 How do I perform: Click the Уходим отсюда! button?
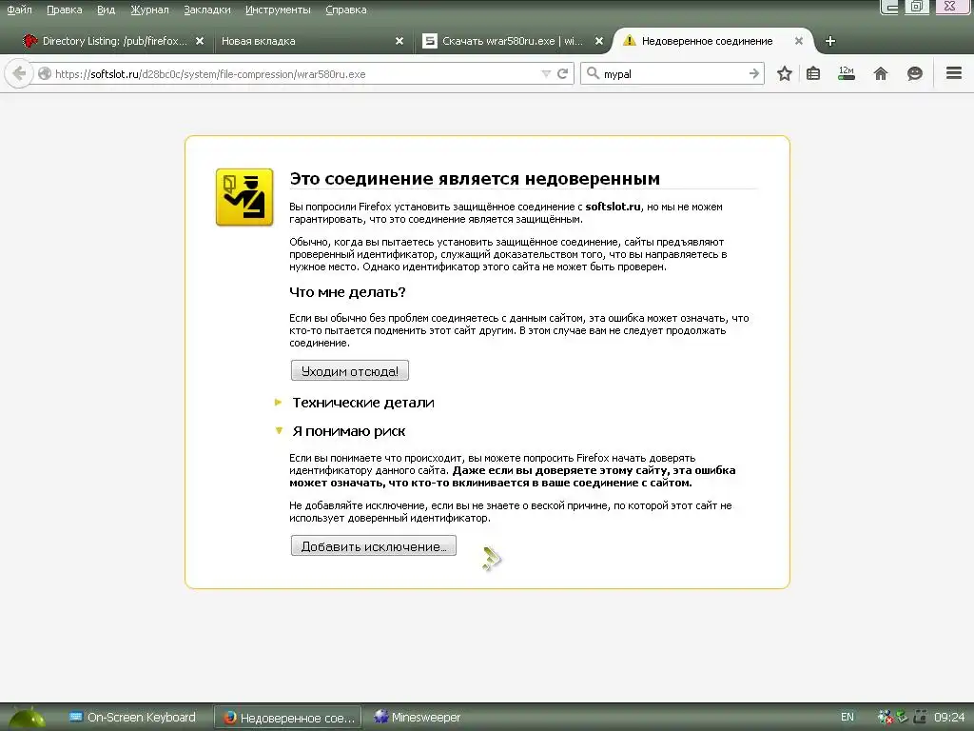pos(350,371)
